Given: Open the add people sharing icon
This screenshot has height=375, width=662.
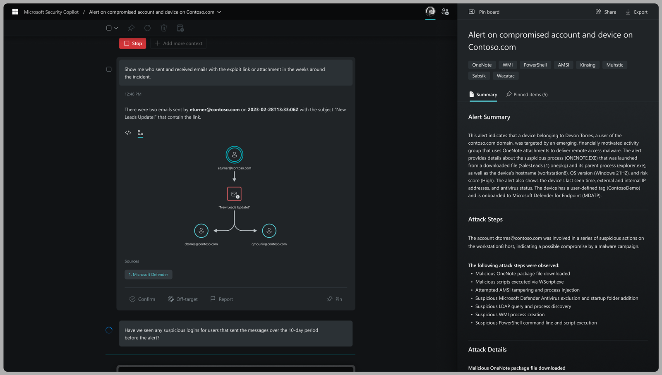Looking at the screenshot, I should tap(445, 12).
